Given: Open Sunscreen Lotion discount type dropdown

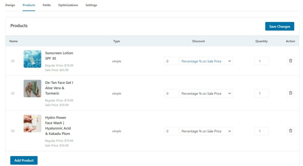Looking at the screenshot, I should pyautogui.click(x=206, y=61).
